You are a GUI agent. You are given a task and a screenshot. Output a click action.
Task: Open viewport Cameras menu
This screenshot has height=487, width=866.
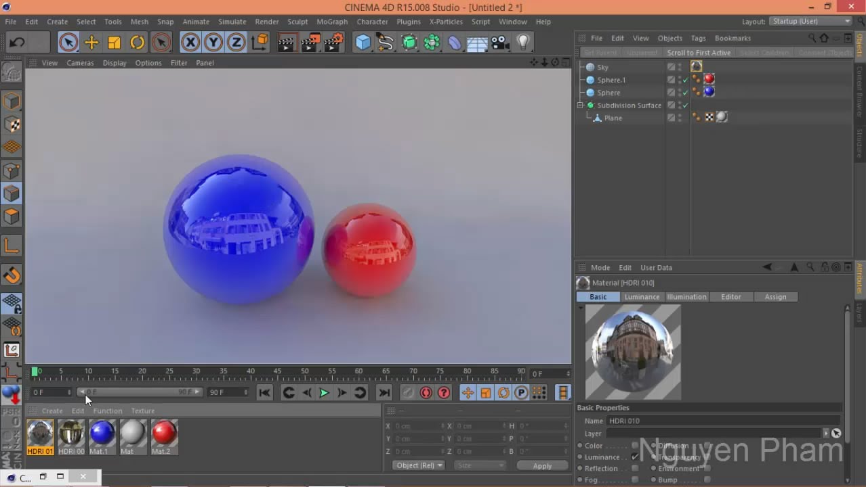click(80, 63)
